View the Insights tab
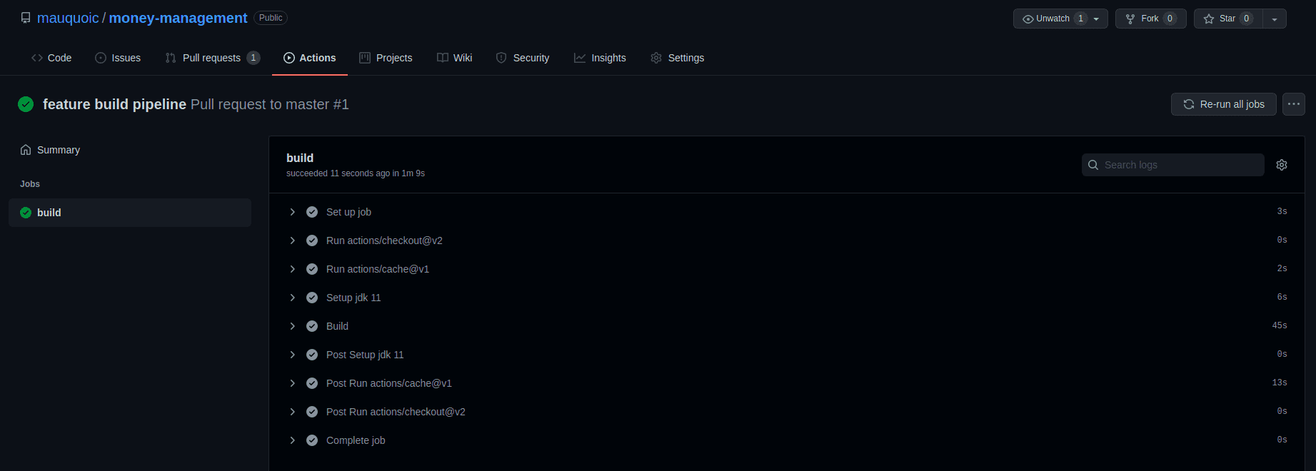Screen dimensions: 1316x471 (x=600, y=58)
